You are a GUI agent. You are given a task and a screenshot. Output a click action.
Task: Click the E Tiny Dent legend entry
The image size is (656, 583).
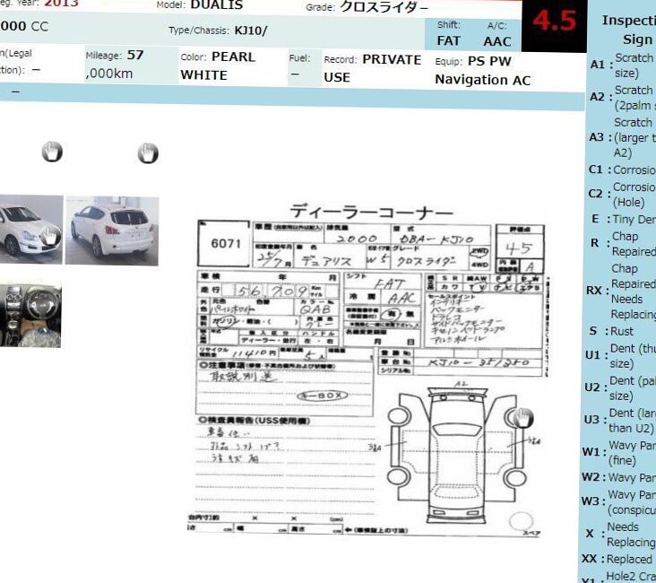click(623, 219)
